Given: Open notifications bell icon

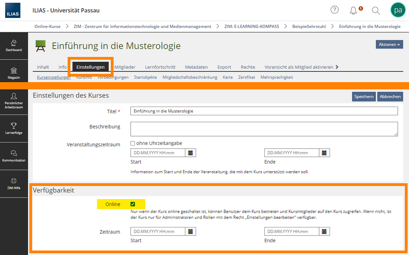Looking at the screenshot, I should point(353,11).
